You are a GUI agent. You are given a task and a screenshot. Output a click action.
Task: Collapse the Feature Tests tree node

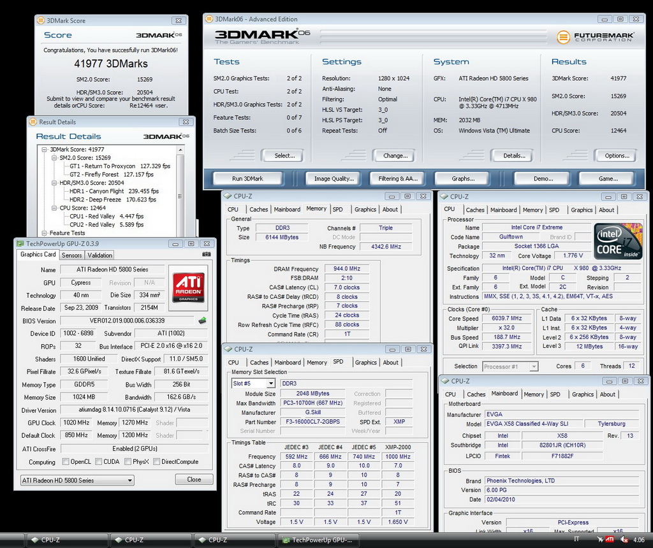[45, 233]
